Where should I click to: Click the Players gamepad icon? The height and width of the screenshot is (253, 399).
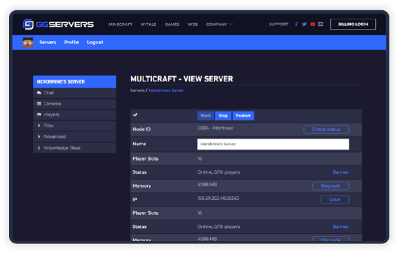pos(39,114)
